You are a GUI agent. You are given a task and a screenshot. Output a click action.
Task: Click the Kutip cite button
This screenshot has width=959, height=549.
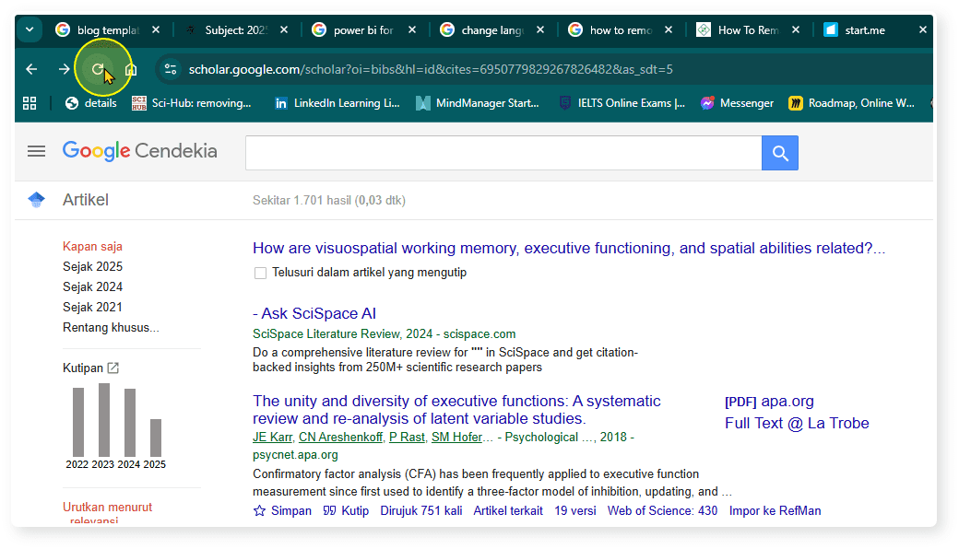pyautogui.click(x=346, y=510)
